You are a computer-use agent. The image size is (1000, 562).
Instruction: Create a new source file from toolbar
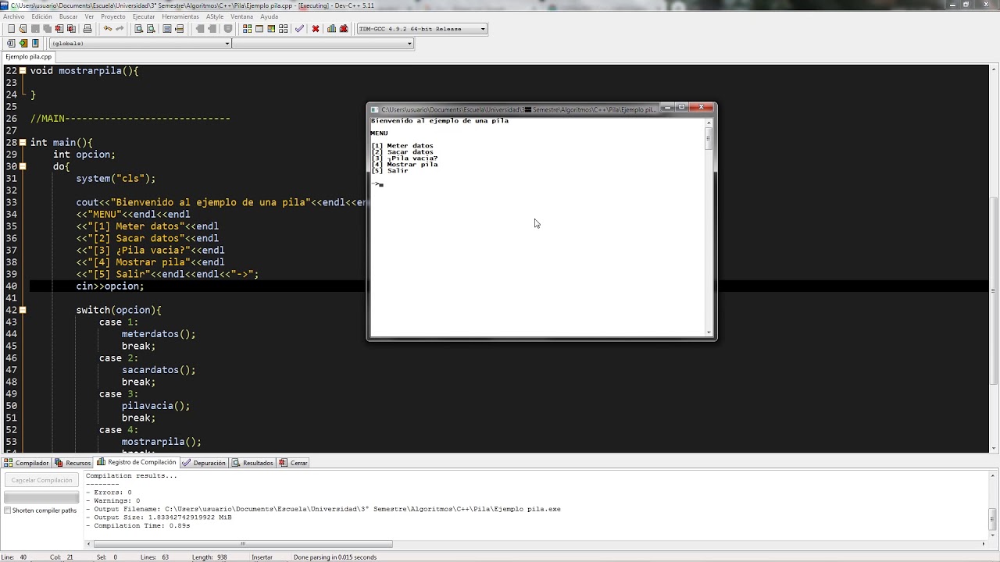[11, 29]
